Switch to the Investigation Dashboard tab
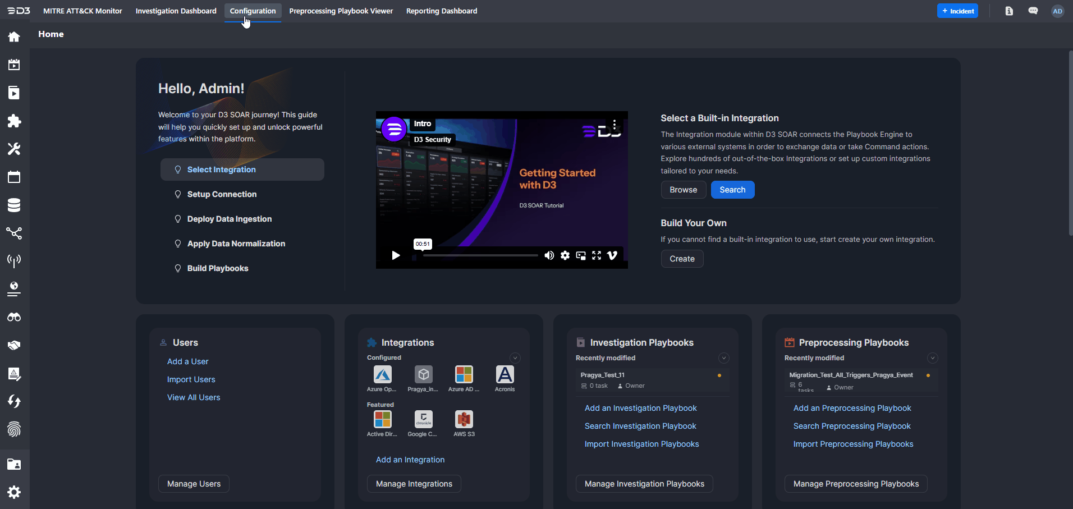 pos(176,11)
